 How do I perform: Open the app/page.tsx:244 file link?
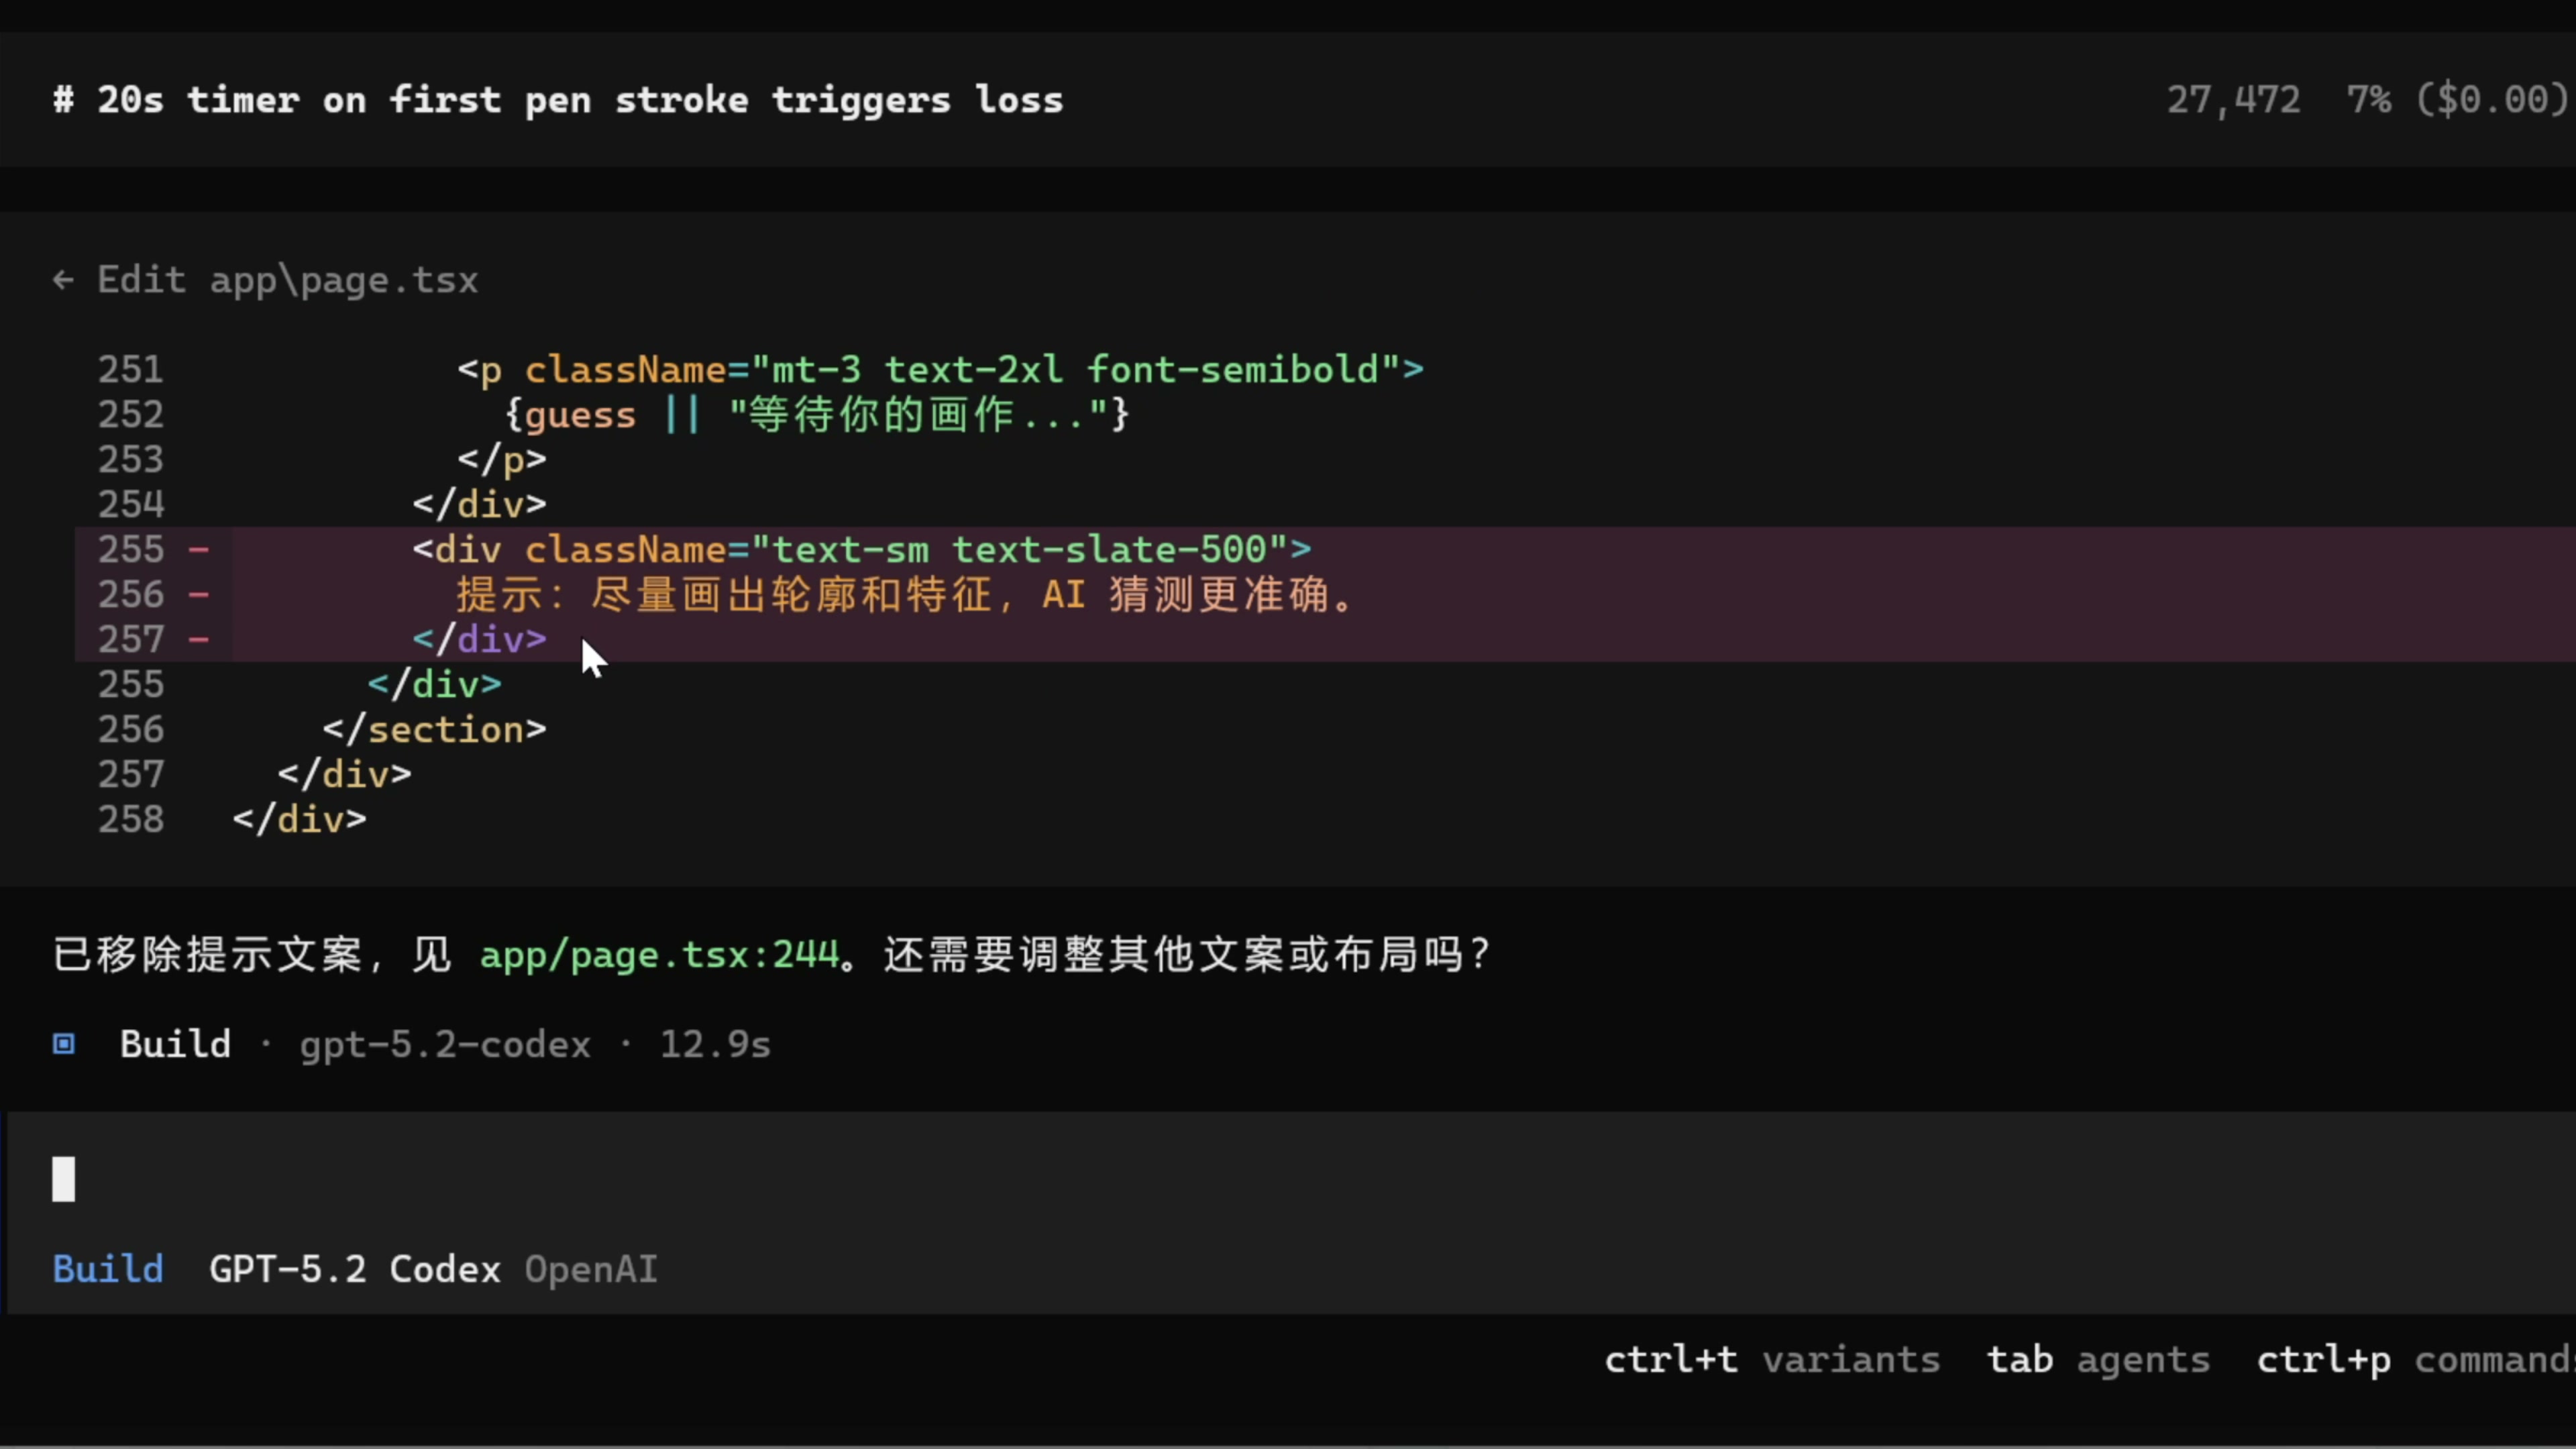click(x=659, y=955)
